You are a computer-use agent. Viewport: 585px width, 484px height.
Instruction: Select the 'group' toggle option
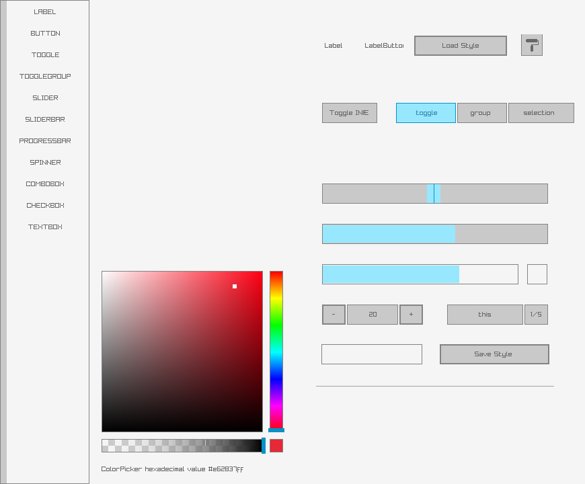[x=481, y=113]
